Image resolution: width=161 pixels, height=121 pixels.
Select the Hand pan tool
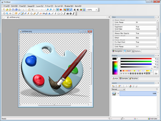coord(4,14)
